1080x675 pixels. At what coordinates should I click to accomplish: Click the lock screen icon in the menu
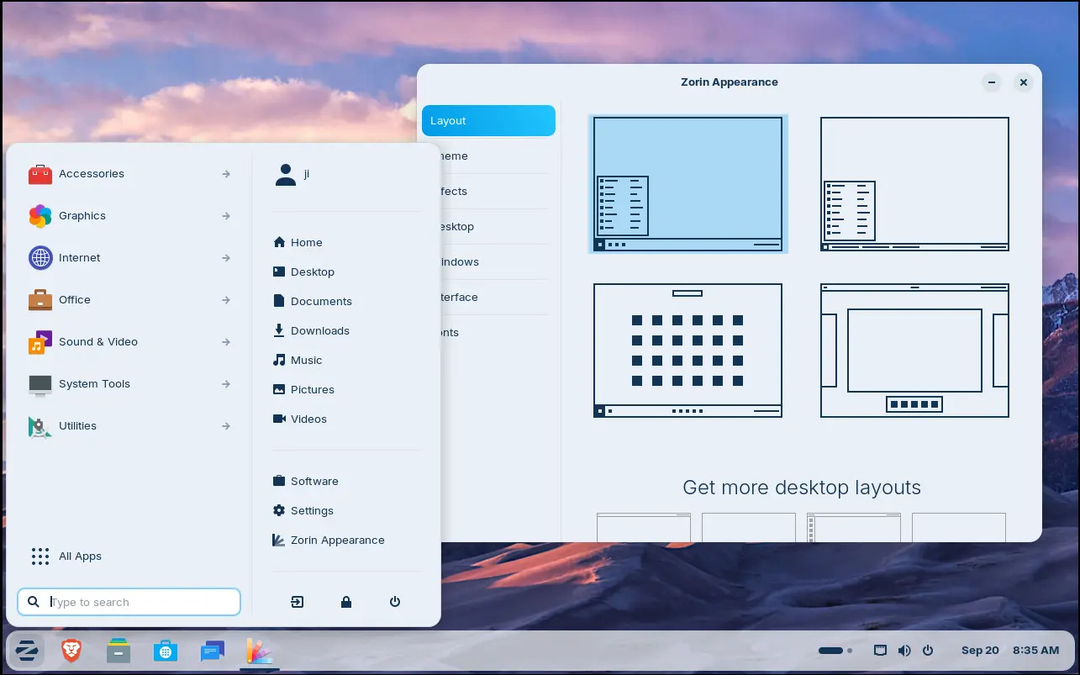[x=346, y=602]
